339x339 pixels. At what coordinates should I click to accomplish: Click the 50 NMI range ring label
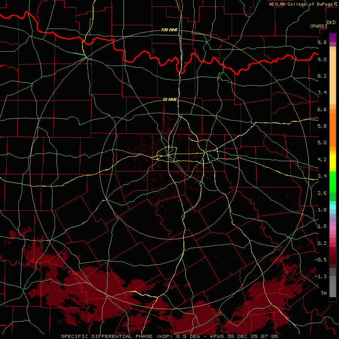click(x=169, y=99)
